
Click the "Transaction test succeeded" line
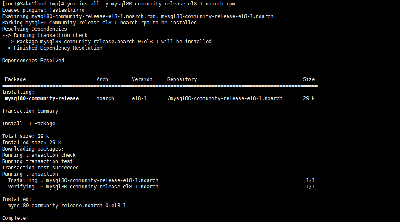pos(40,168)
